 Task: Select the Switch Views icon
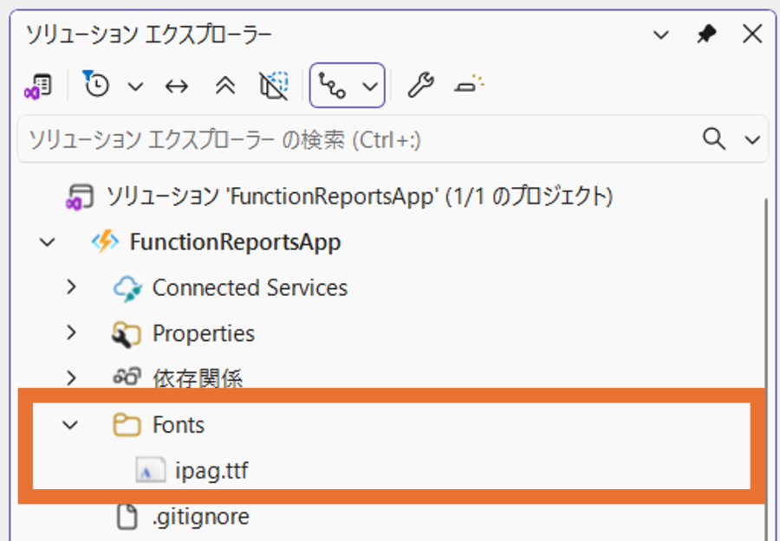coord(37,85)
